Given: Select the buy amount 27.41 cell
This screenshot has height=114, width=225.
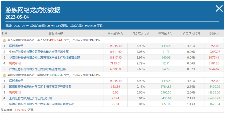Looking at the screenshot, I should tap(115, 98).
